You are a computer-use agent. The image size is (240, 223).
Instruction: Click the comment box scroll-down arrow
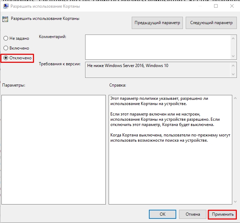pos(233,56)
